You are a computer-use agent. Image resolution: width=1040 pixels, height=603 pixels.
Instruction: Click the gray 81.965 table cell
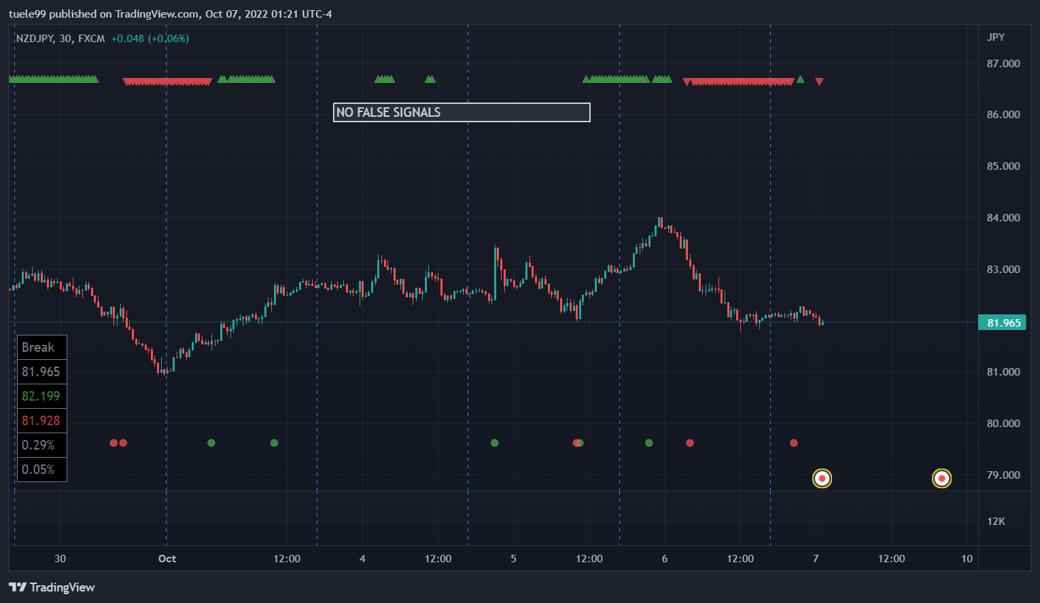click(42, 372)
